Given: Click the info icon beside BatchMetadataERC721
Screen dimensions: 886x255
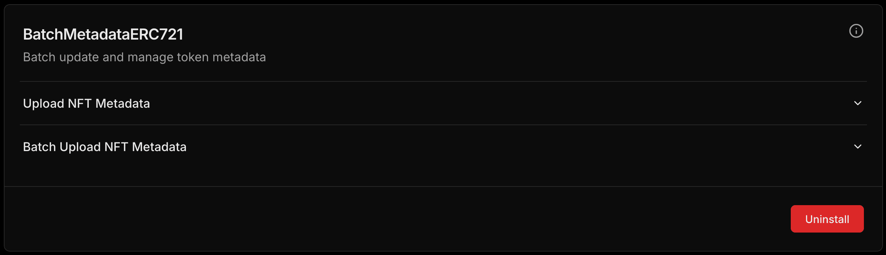Looking at the screenshot, I should click(x=856, y=31).
